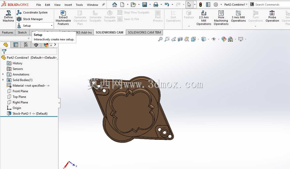Viewport: 290px width, 169px height.
Task: Open the View menu
Action: (x=57, y=5)
